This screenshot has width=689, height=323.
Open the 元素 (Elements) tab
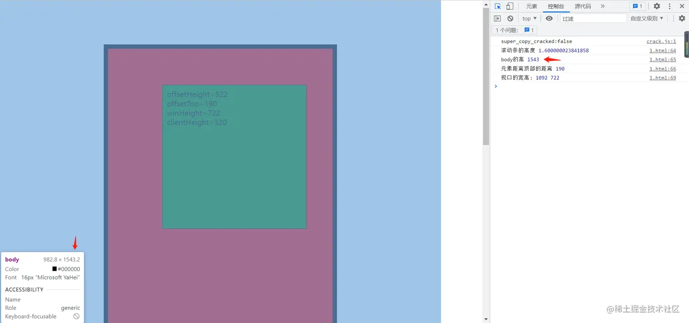pos(531,6)
